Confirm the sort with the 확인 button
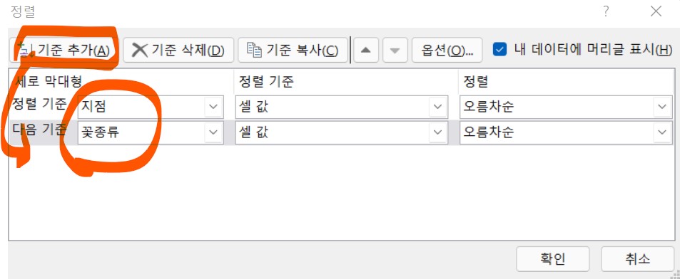 pyautogui.click(x=552, y=259)
